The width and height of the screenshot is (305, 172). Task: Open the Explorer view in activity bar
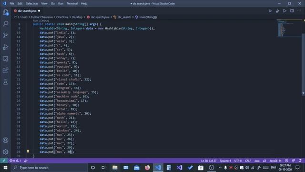tap(5, 12)
